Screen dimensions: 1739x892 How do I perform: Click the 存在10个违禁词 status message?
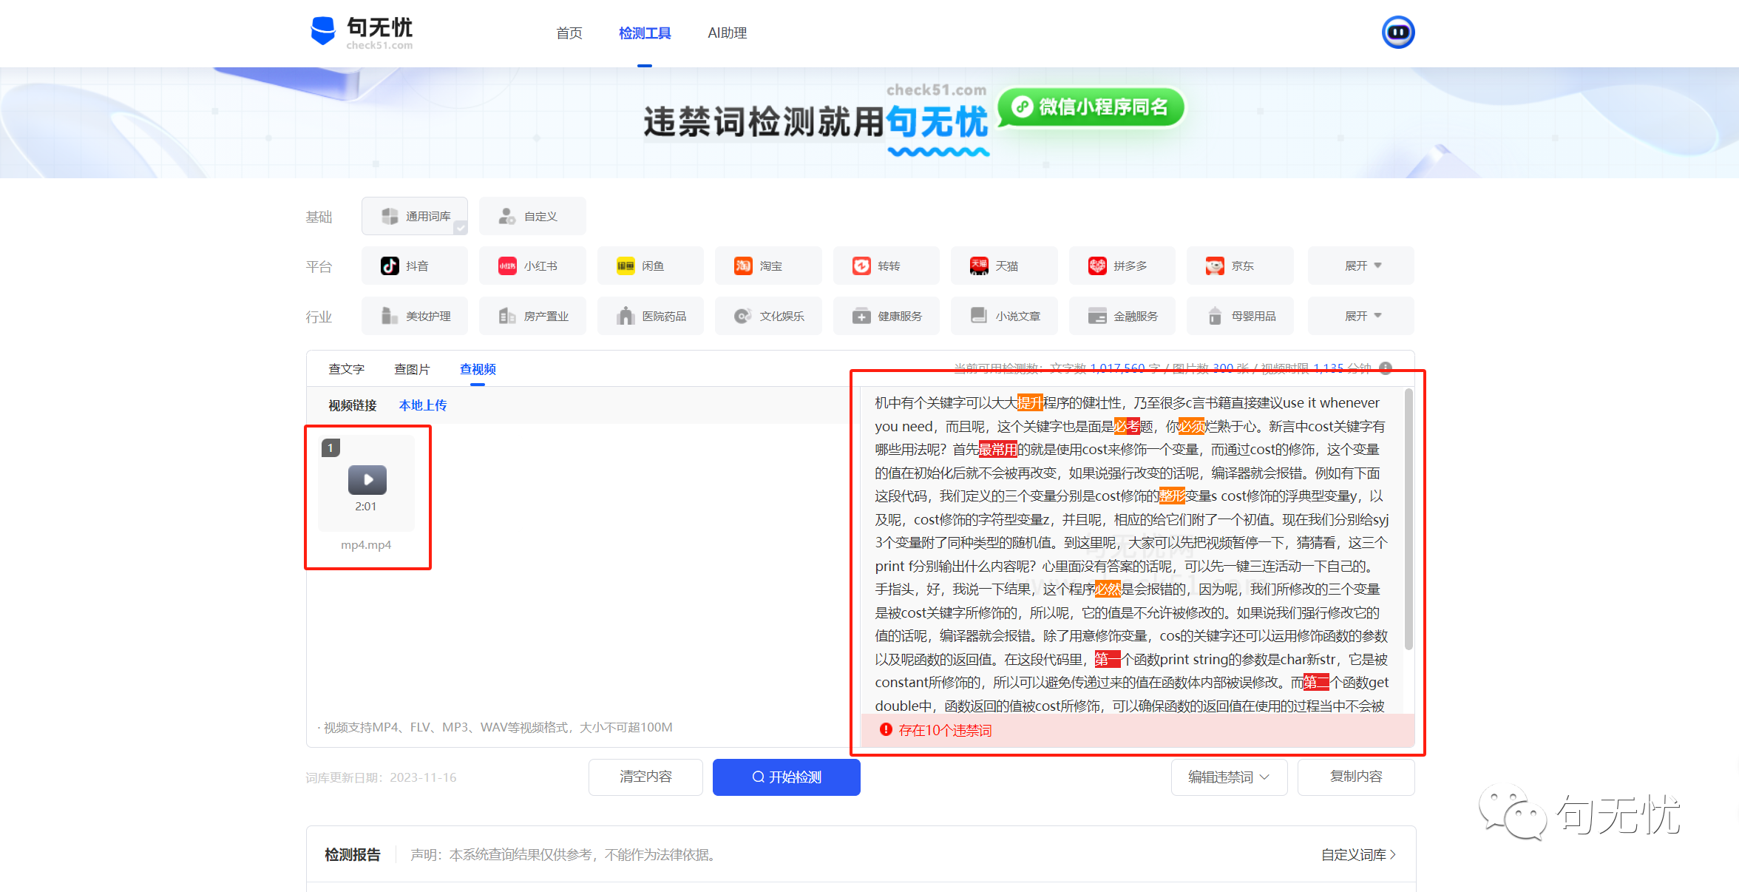945,730
